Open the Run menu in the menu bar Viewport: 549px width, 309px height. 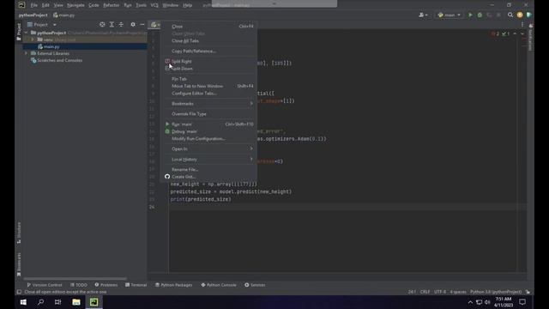pyautogui.click(x=128, y=5)
